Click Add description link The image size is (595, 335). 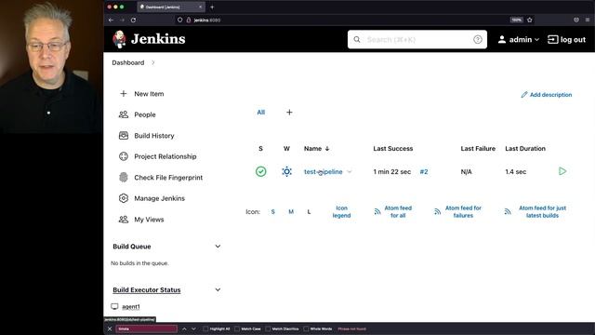pyautogui.click(x=547, y=95)
